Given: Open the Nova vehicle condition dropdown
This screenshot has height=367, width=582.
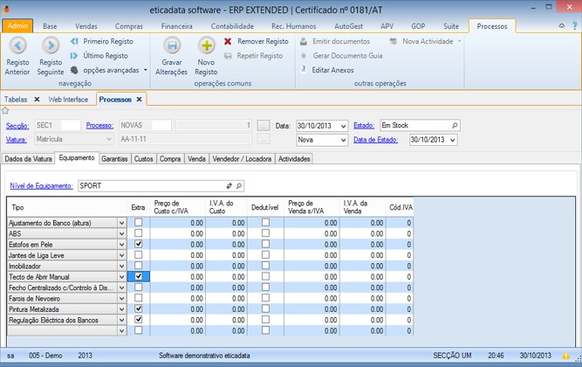Looking at the screenshot, I should point(343,140).
